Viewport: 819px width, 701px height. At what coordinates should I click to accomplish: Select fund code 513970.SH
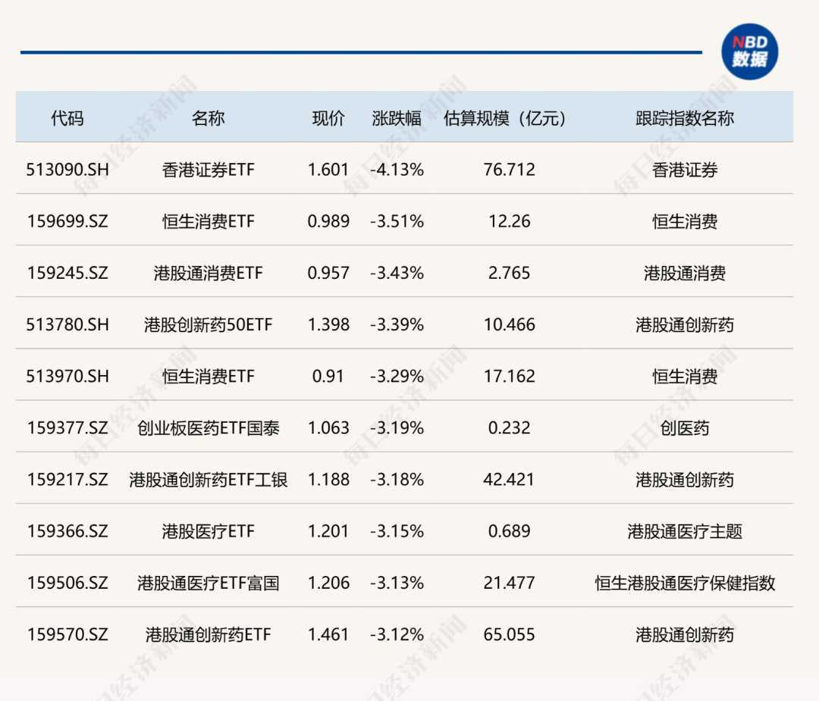point(67,376)
